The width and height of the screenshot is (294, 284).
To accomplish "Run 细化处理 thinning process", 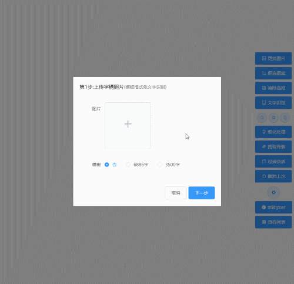I will tap(273, 132).
